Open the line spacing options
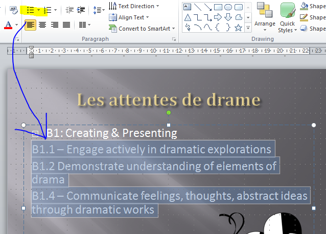Screen dimensions: 326x234 point(99,10)
